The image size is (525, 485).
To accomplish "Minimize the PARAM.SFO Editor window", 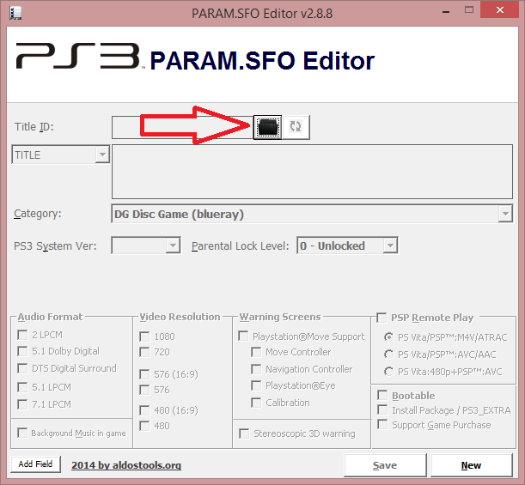I will [446, 12].
